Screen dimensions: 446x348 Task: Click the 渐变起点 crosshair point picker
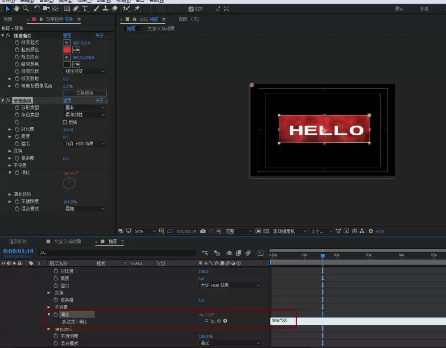pos(66,43)
